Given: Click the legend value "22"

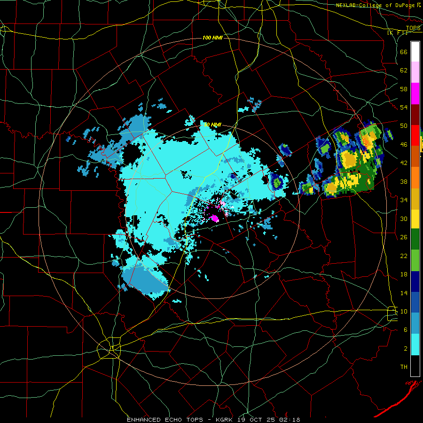Looking at the screenshot, I should point(404,256).
